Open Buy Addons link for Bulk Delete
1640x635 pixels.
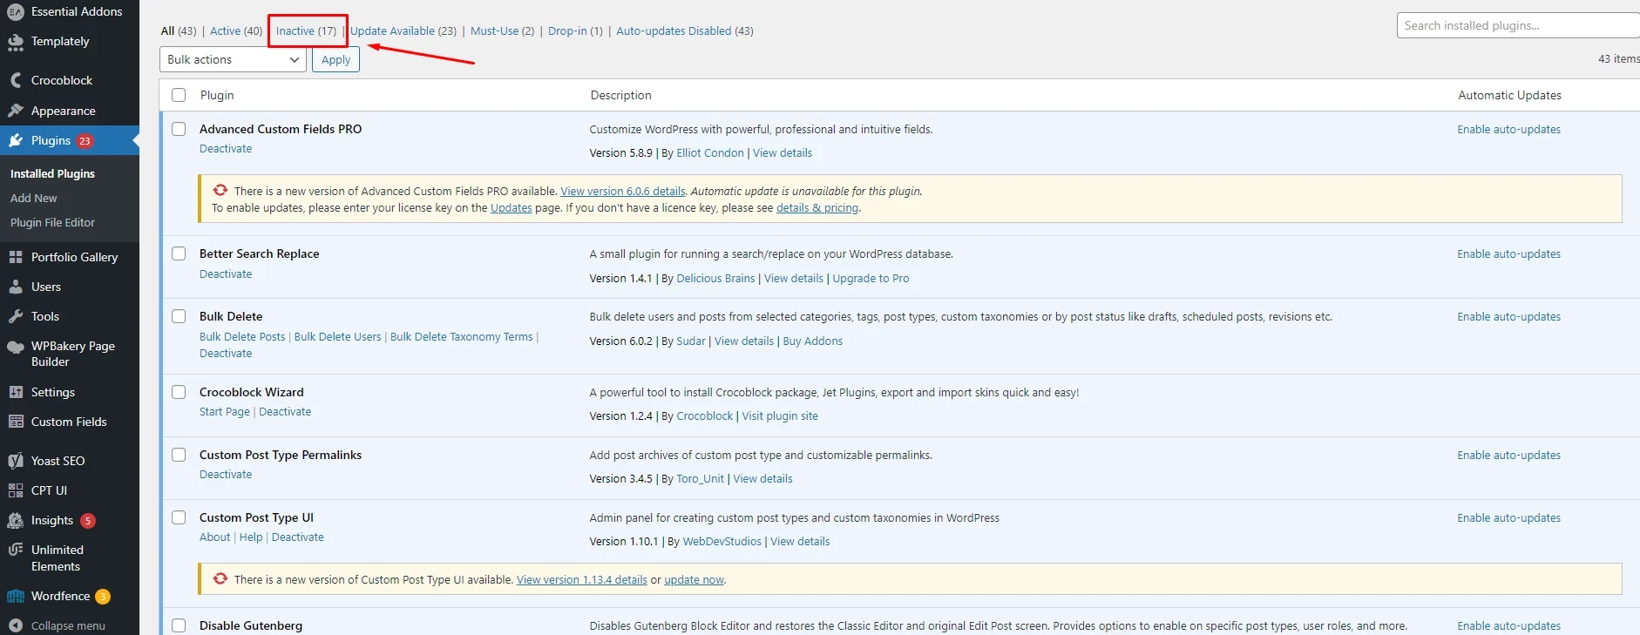tap(813, 341)
